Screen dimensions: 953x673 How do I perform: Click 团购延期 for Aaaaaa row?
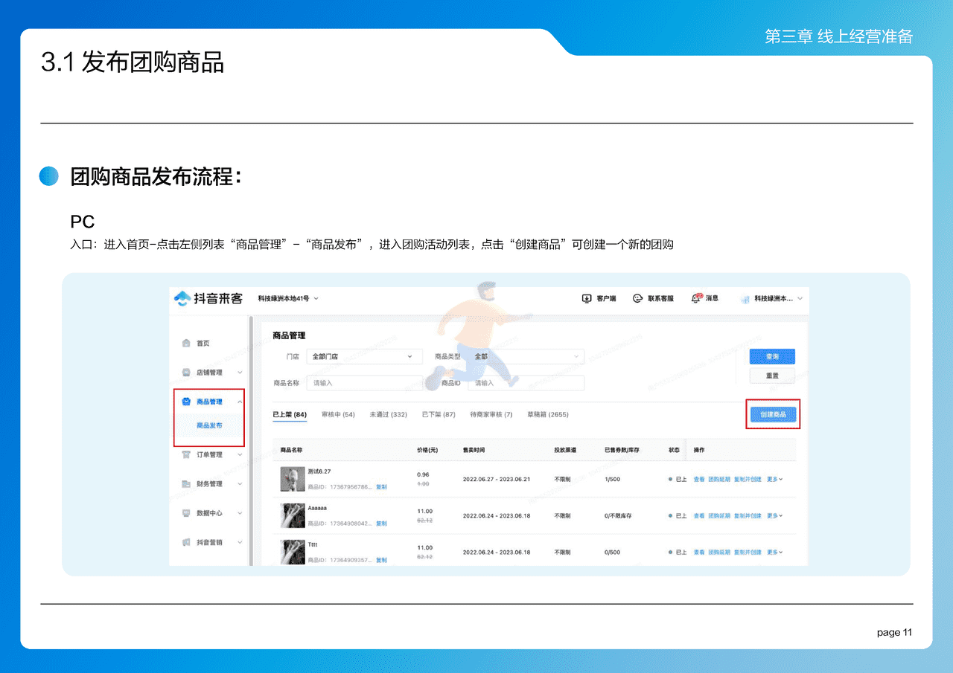(x=719, y=516)
